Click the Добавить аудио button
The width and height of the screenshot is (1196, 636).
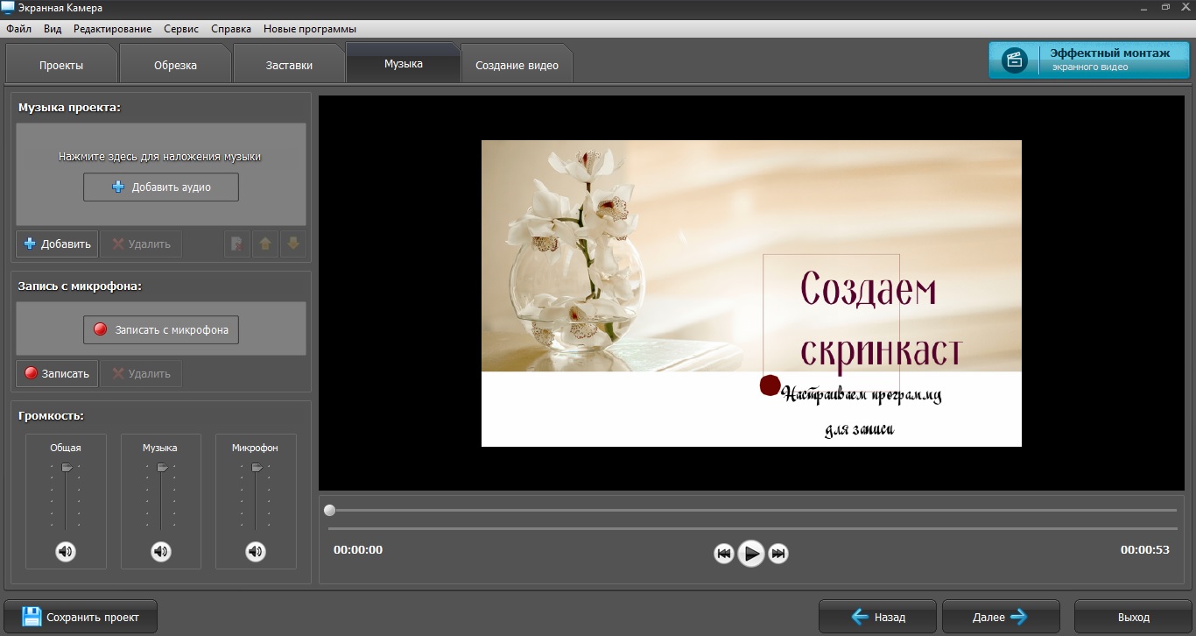click(x=161, y=187)
